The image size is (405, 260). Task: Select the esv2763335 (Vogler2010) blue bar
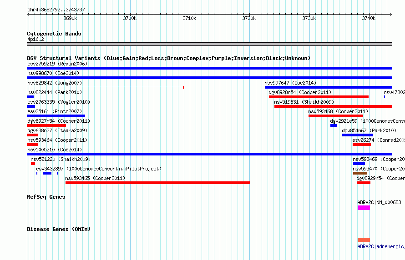(31, 106)
